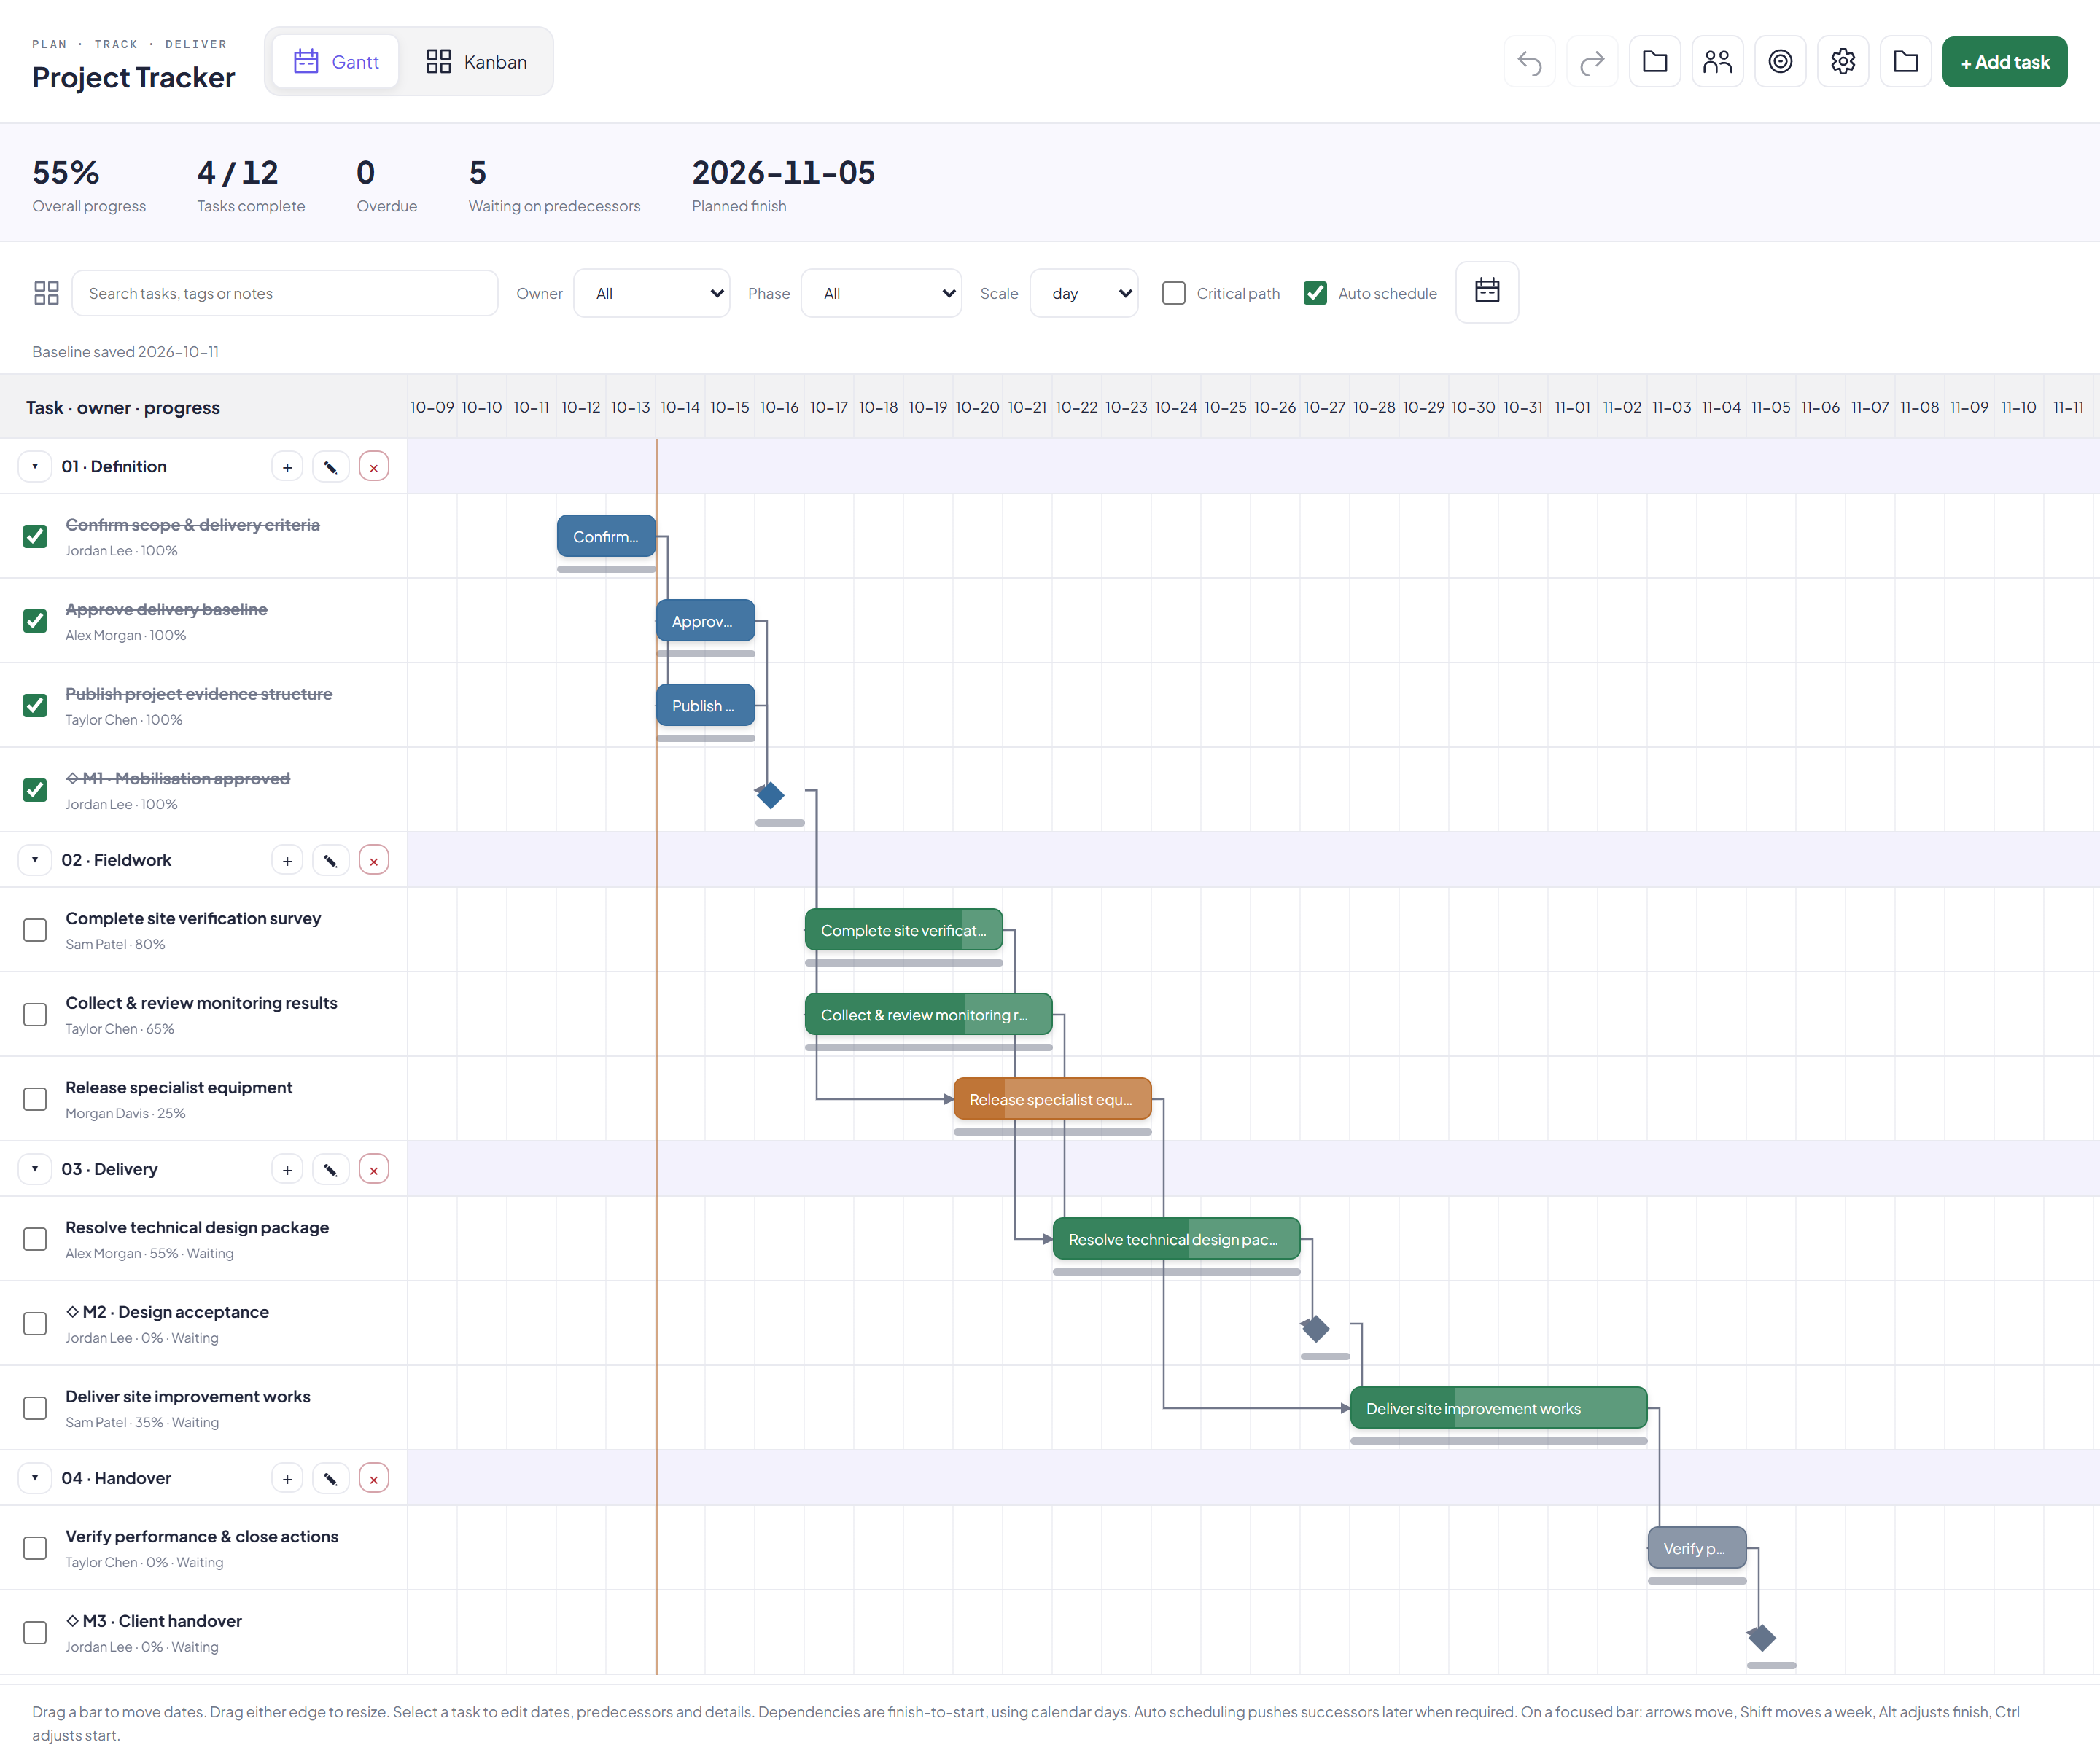Image resolution: width=2100 pixels, height=1761 pixels.
Task: Open the settings gear icon
Action: [x=1843, y=62]
